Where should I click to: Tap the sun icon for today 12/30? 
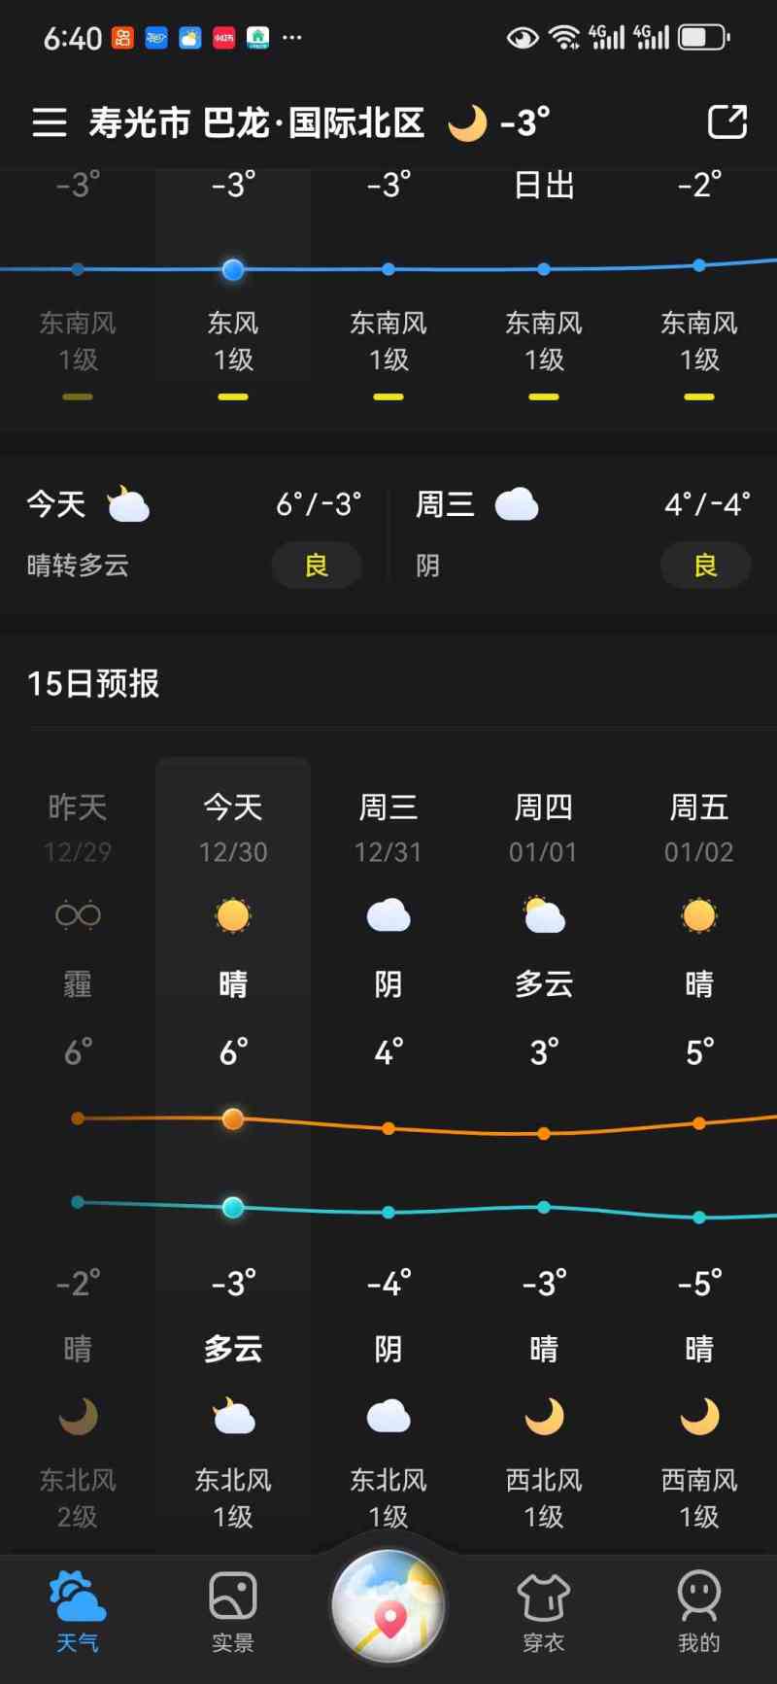click(x=233, y=915)
